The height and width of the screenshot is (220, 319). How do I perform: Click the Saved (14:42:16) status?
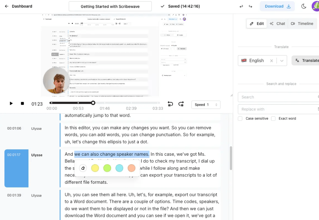(180, 6)
